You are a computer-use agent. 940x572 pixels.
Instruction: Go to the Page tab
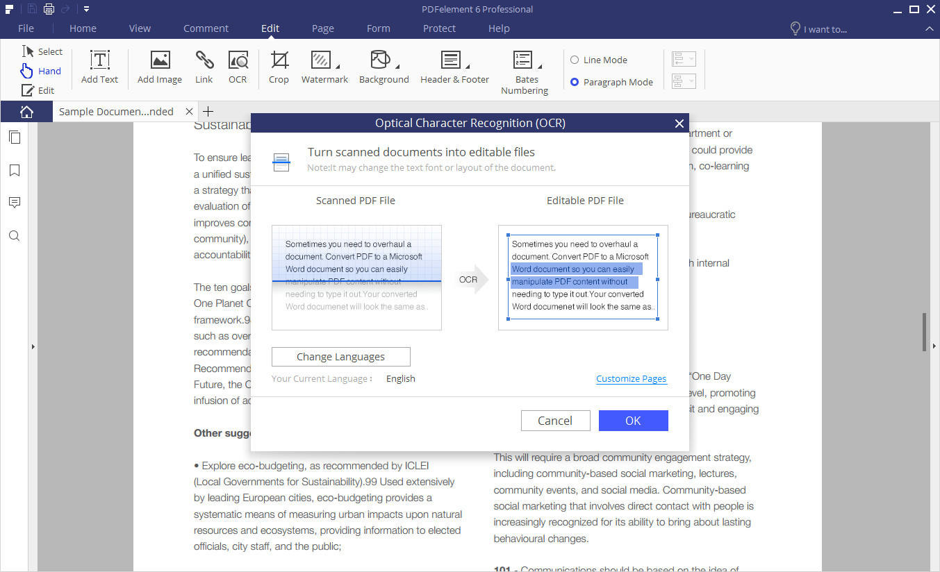(x=322, y=28)
